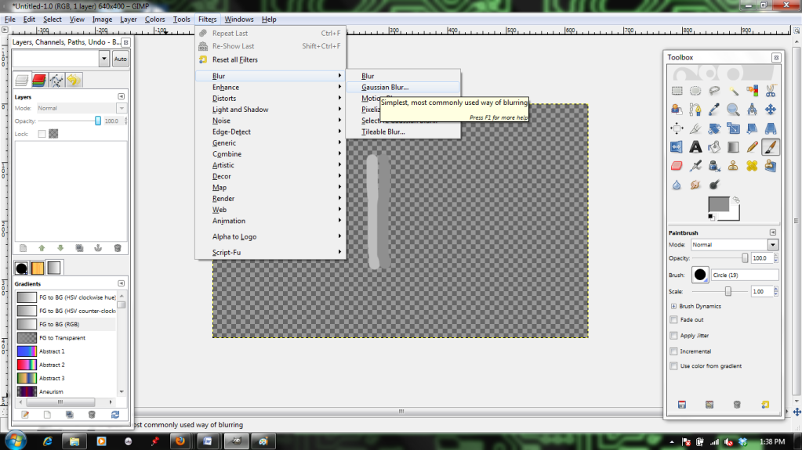Screen dimensions: 802x450
Task: Expand the Distorts submenu
Action: (270, 99)
